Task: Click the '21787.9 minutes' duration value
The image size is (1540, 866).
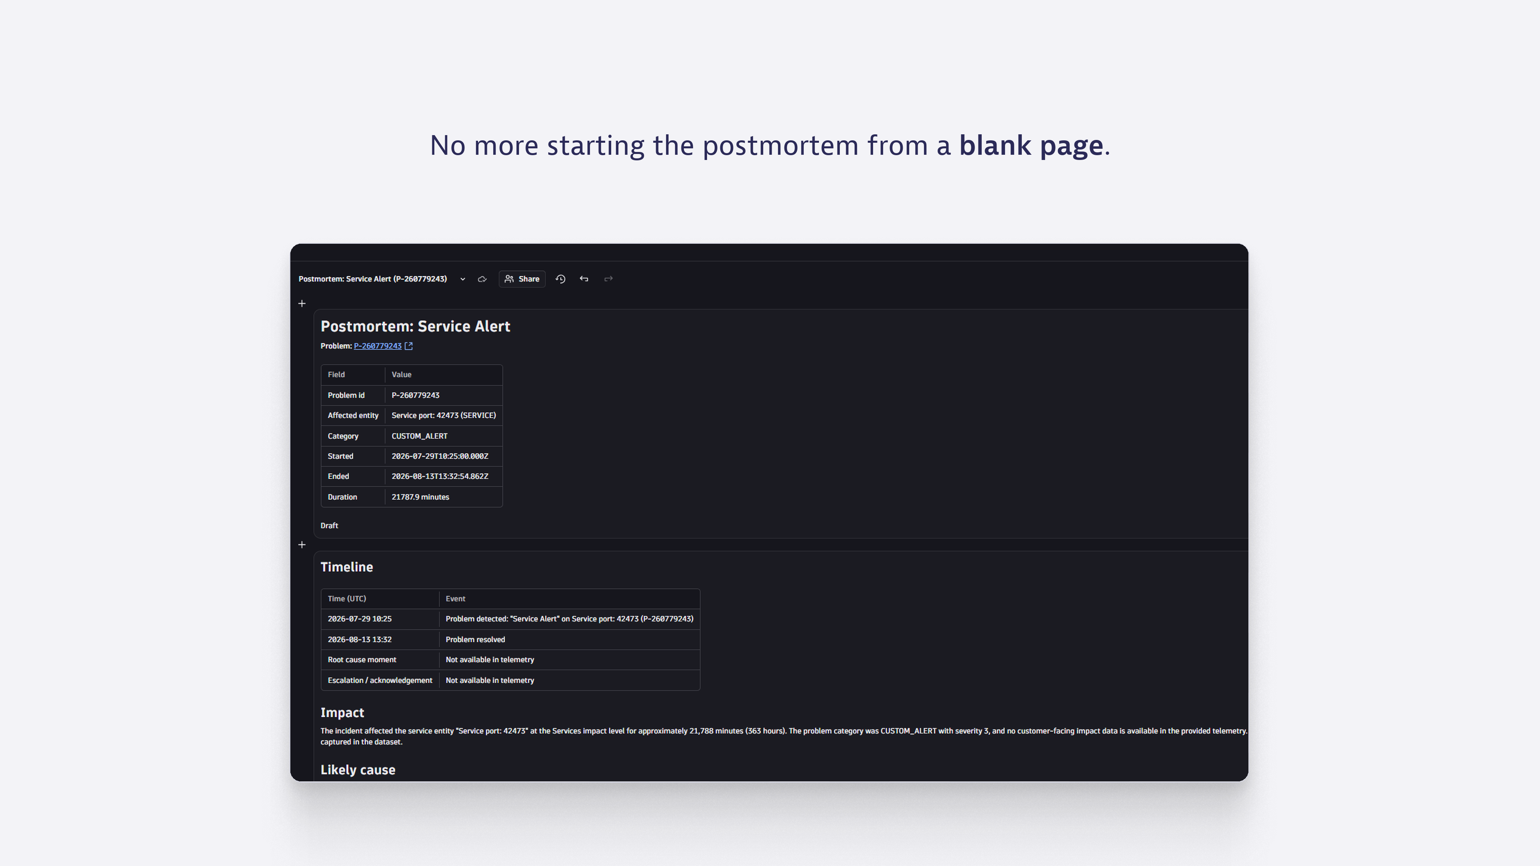Action: [x=420, y=497]
